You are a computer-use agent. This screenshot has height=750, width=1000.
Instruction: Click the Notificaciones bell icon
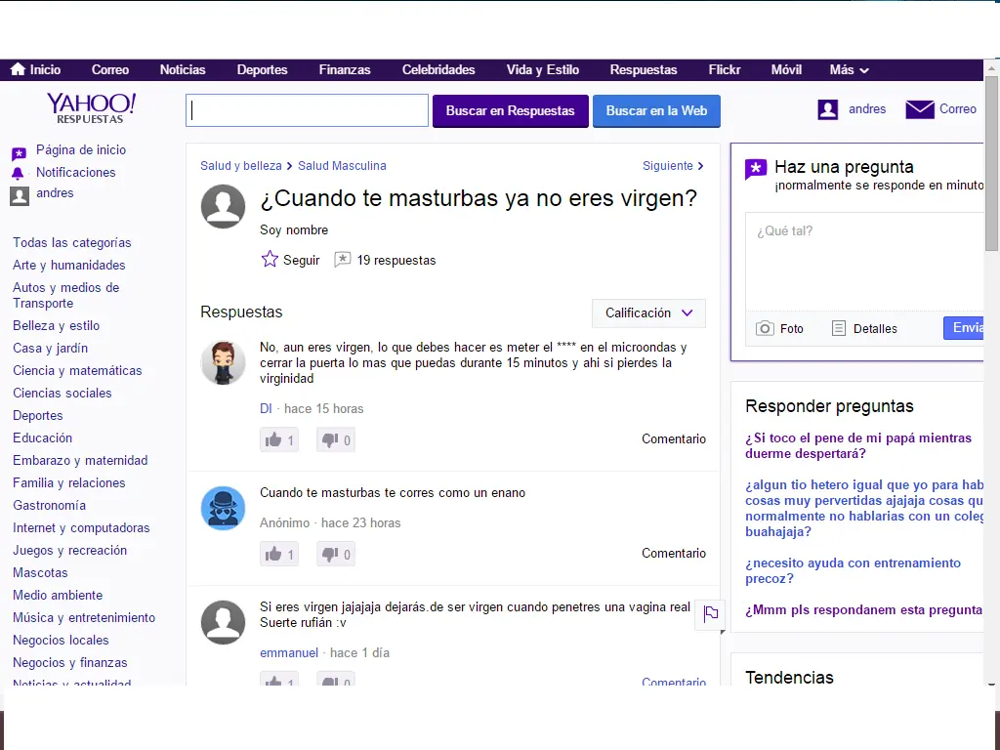tap(18, 174)
